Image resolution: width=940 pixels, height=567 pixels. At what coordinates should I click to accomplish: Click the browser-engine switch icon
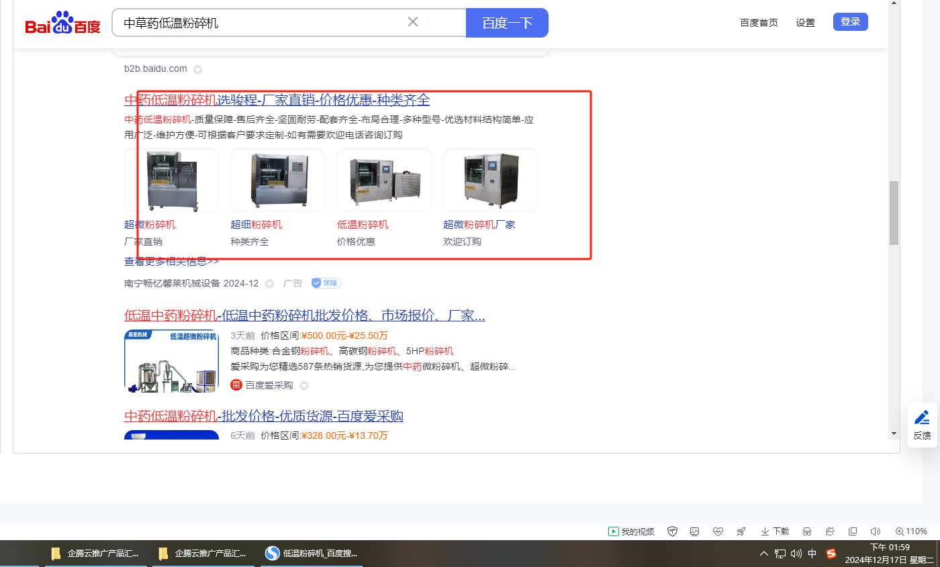coord(830,531)
